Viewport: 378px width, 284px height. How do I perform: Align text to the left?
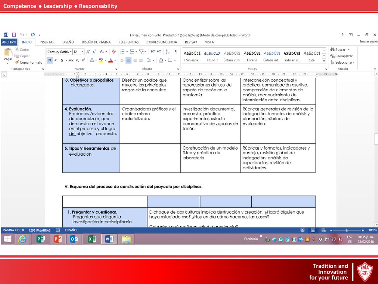[123, 60]
